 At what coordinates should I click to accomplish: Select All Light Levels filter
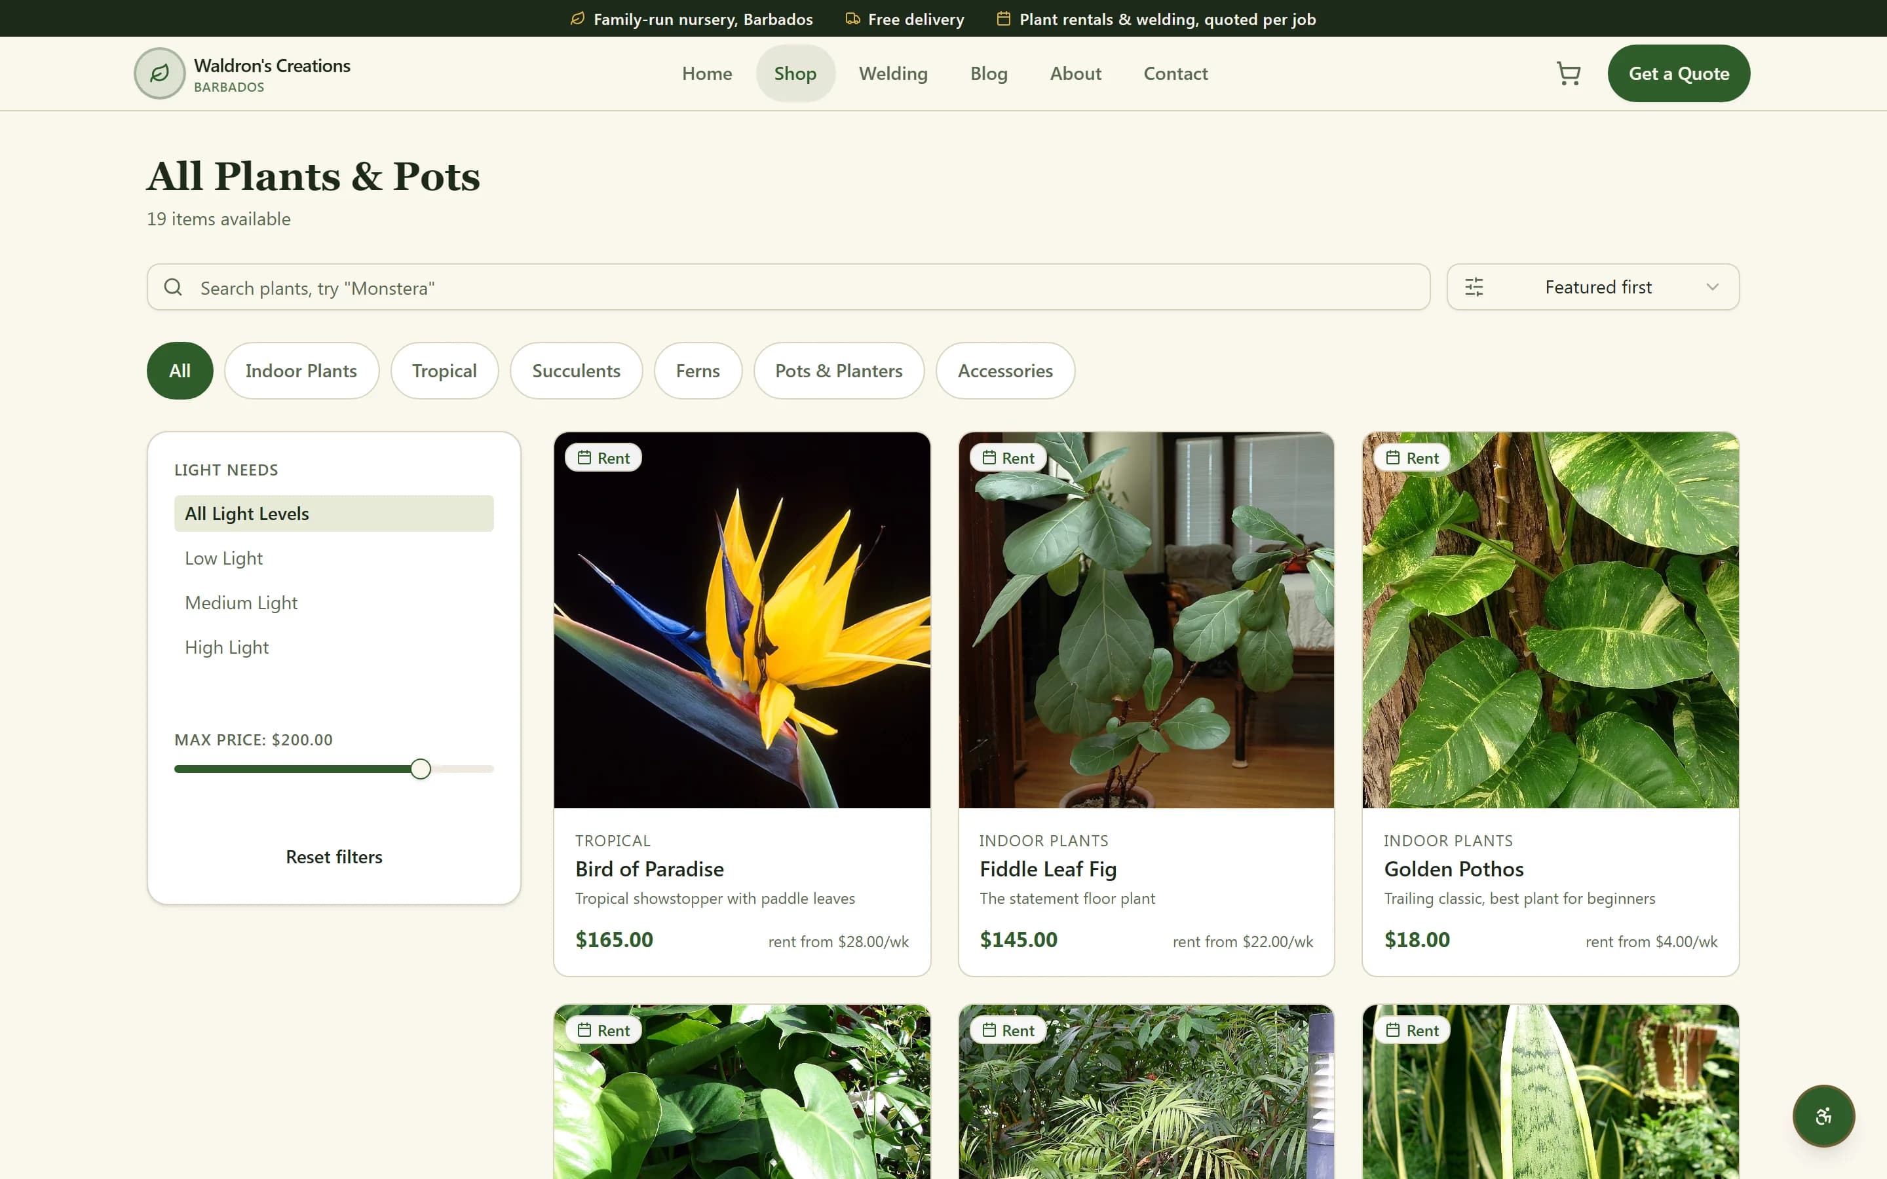point(334,513)
